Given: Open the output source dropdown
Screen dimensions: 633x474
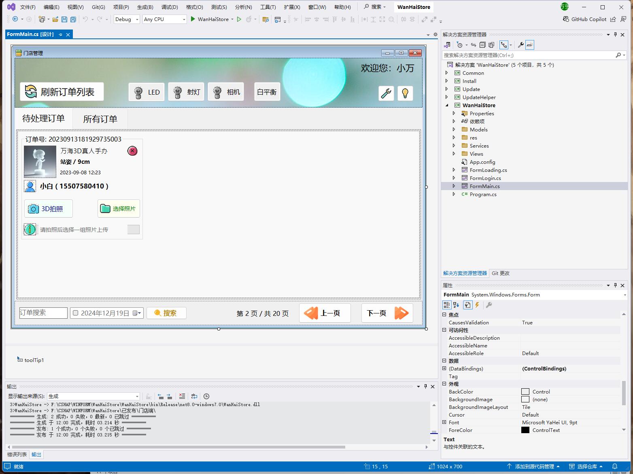Looking at the screenshot, I should point(94,396).
